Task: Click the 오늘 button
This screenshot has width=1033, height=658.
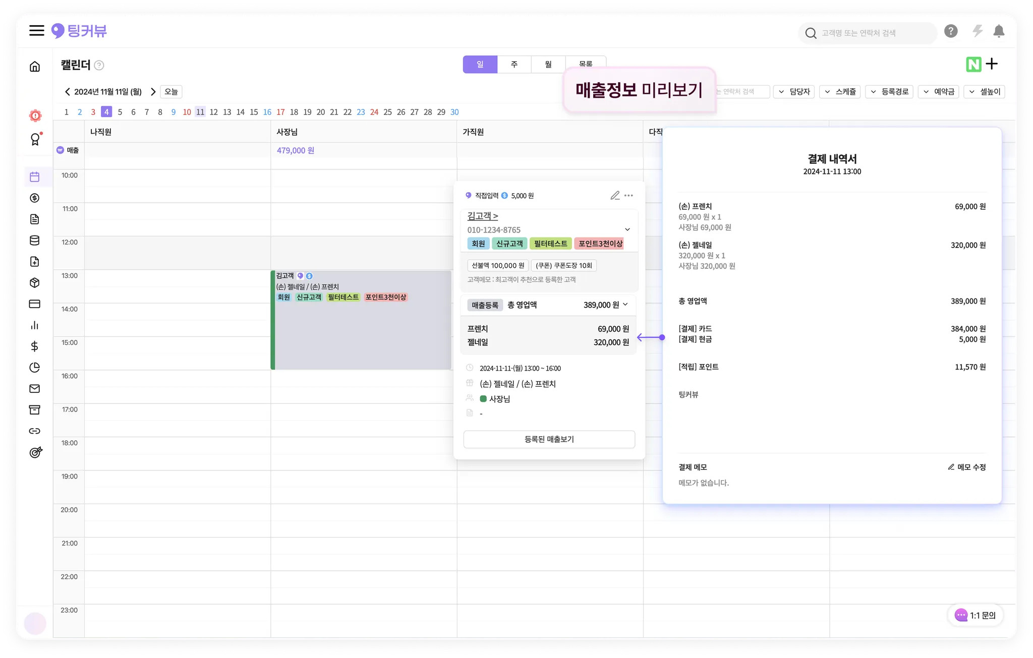Action: pyautogui.click(x=171, y=92)
